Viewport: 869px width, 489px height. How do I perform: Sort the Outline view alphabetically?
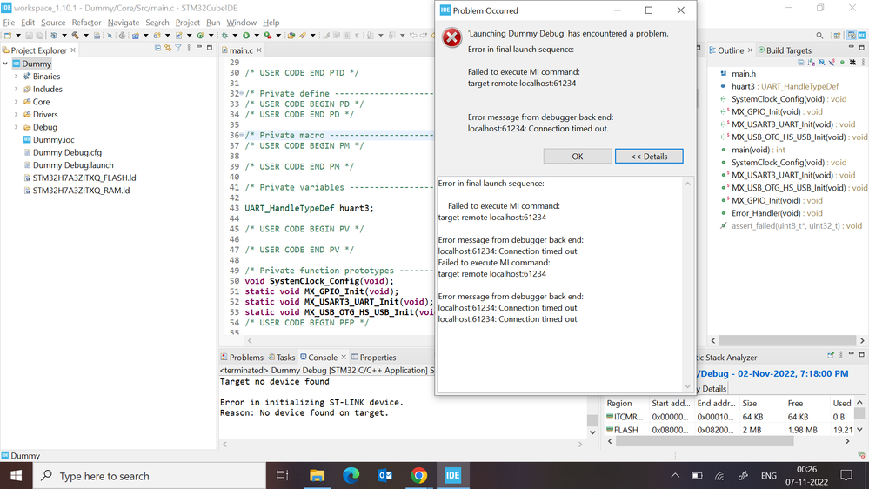(811, 63)
